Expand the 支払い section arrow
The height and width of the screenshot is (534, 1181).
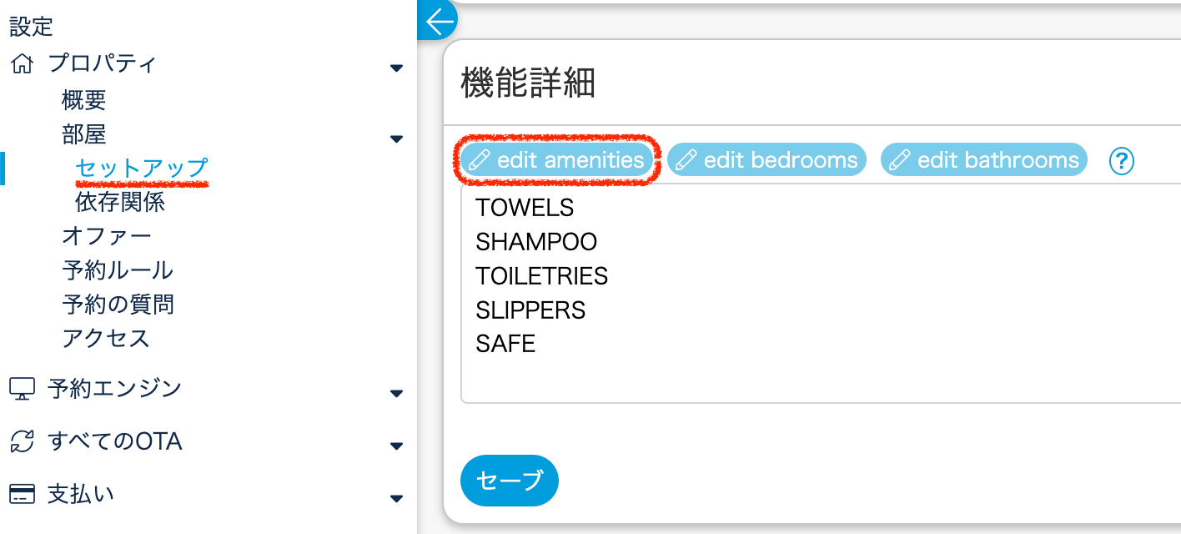tap(396, 499)
